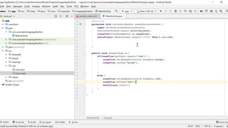Open the Navigate menu
Viewport: 228px width, 128px height.
click(x=18, y=6)
